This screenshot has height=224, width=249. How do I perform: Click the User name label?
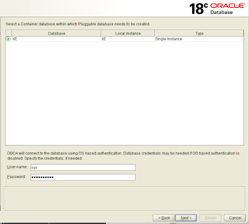17,167
